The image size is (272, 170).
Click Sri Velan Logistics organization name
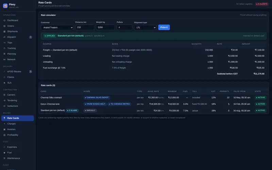[244, 4]
